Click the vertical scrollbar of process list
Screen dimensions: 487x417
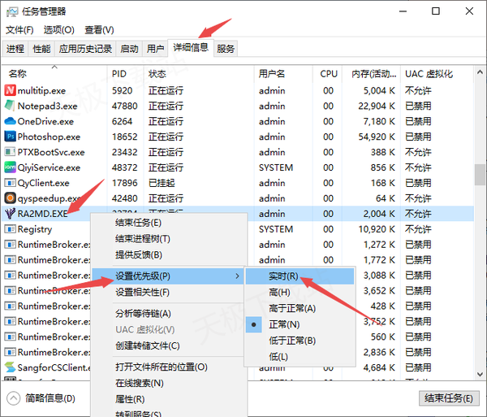(480, 176)
